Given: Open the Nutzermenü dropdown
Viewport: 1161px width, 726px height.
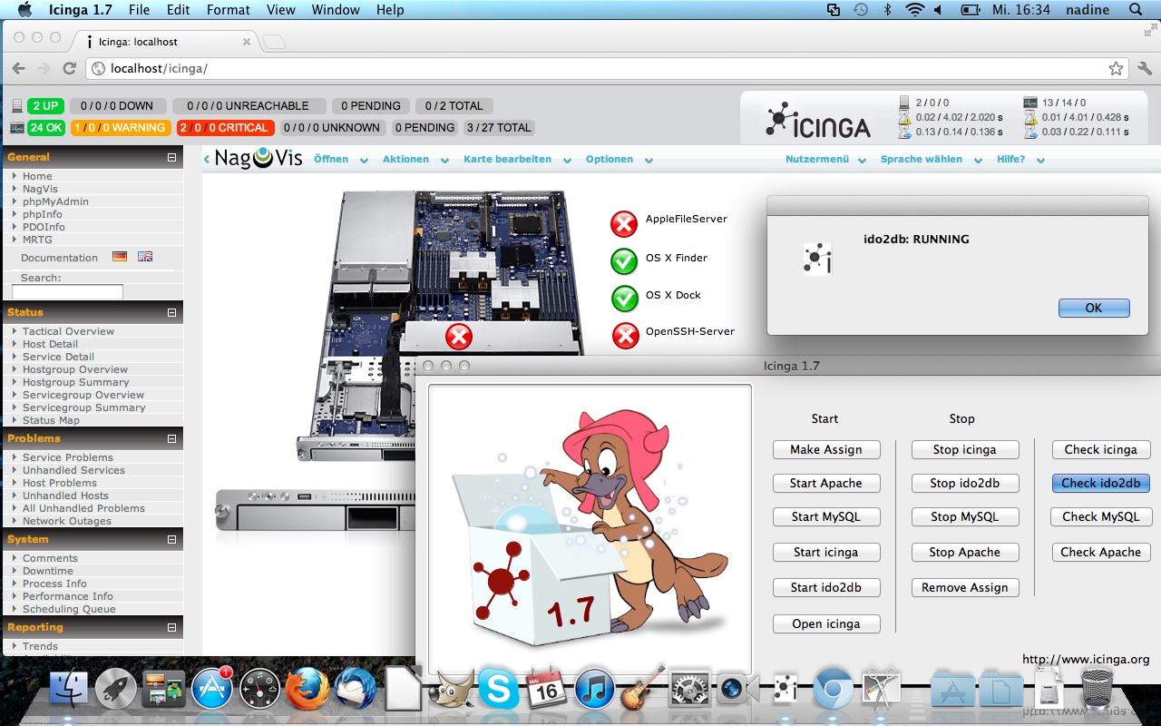Looking at the screenshot, I should tap(827, 159).
